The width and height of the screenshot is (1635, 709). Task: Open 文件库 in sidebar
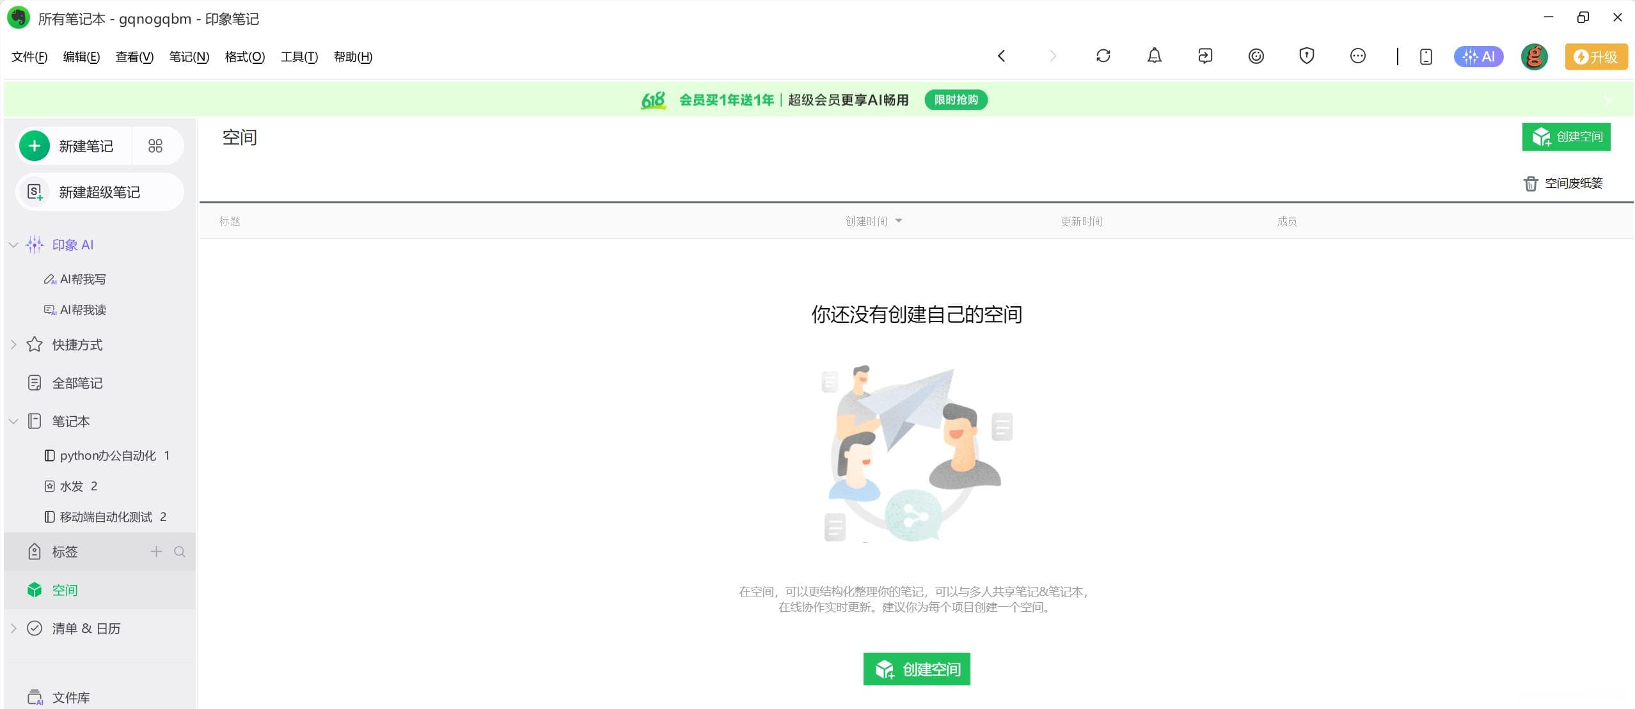point(71,697)
